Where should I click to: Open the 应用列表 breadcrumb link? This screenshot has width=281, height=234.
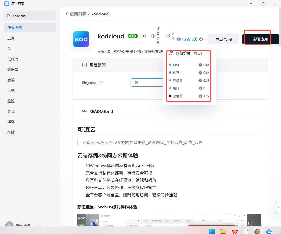point(78,14)
